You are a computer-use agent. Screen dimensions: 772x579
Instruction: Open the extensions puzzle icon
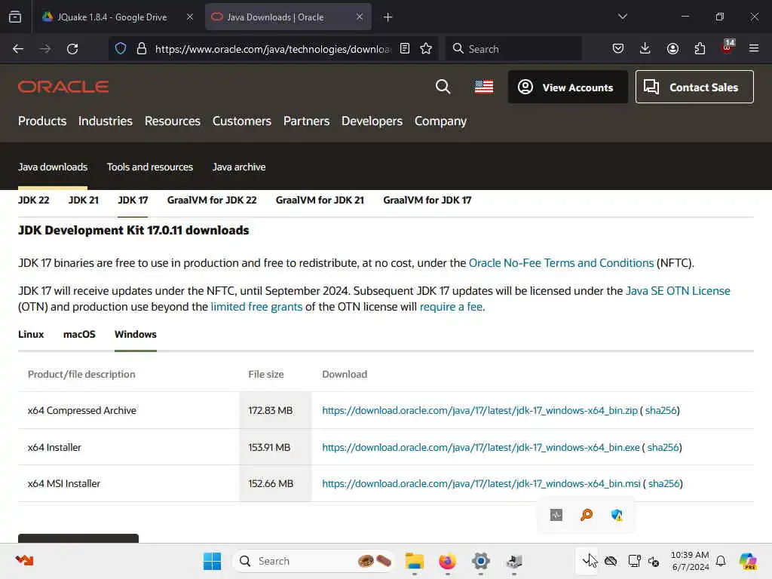pos(700,49)
